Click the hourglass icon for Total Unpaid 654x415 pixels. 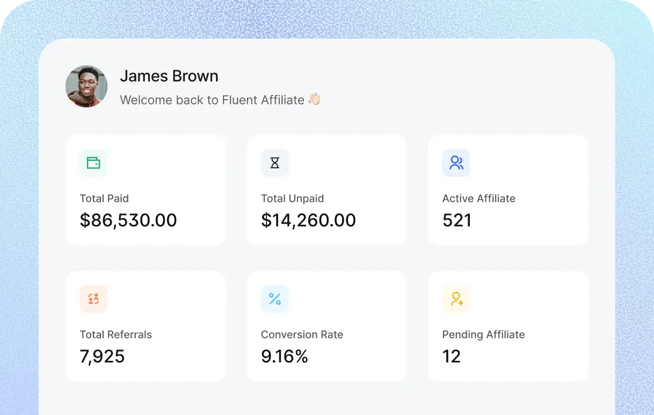click(x=274, y=163)
